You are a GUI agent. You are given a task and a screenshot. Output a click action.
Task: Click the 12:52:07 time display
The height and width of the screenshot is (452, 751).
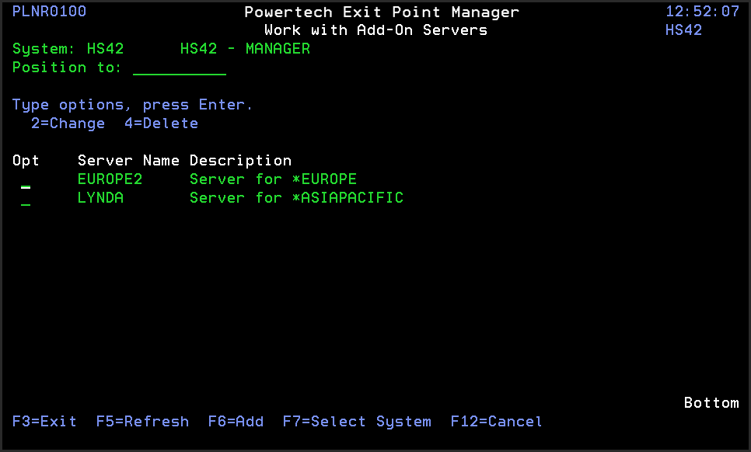pyautogui.click(x=701, y=11)
